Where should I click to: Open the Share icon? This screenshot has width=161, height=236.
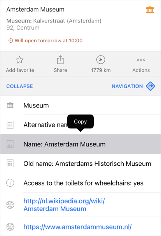[60, 60]
